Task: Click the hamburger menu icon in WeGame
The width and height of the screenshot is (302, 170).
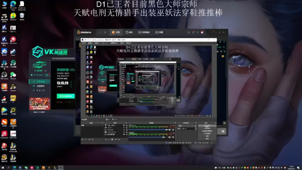Action: tap(223, 131)
